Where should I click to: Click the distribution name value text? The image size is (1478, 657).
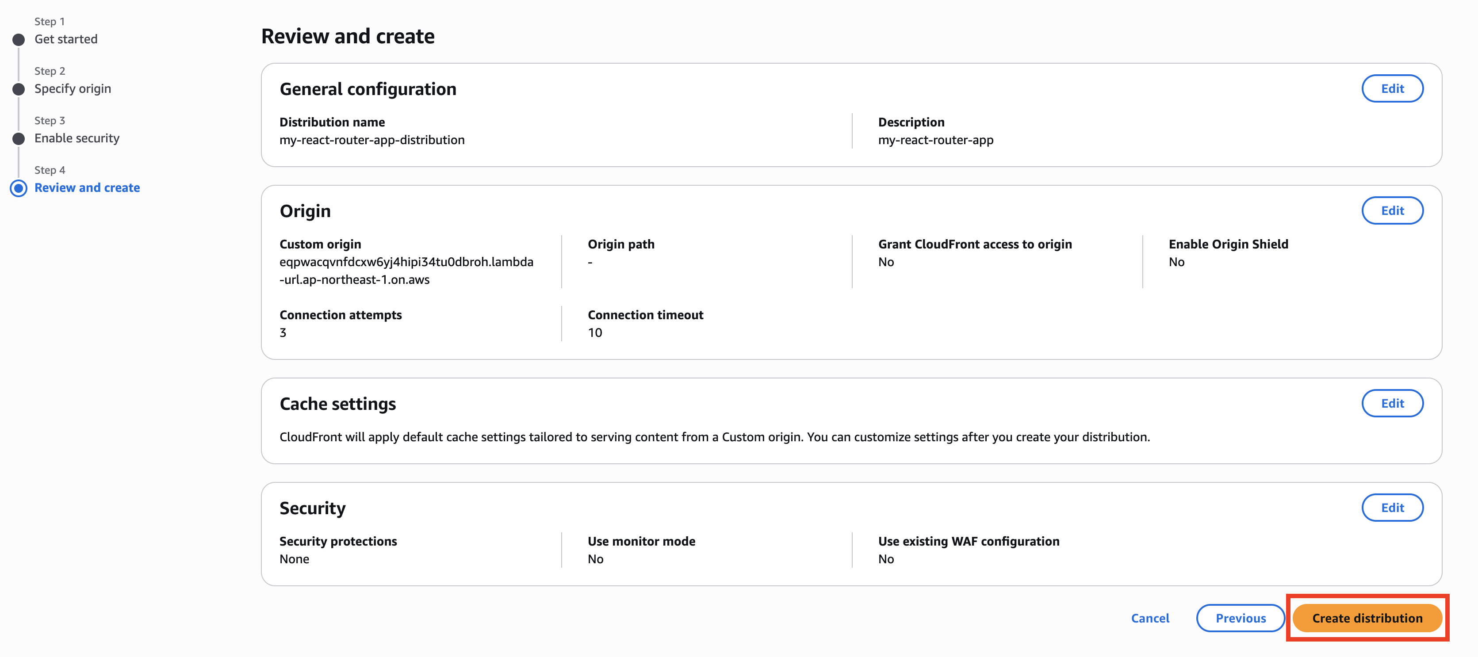coord(372,140)
